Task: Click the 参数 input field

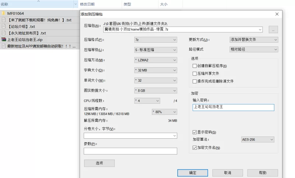Action: pos(131,151)
